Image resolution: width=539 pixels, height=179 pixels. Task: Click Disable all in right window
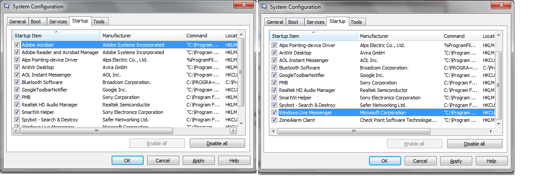[x=474, y=144]
